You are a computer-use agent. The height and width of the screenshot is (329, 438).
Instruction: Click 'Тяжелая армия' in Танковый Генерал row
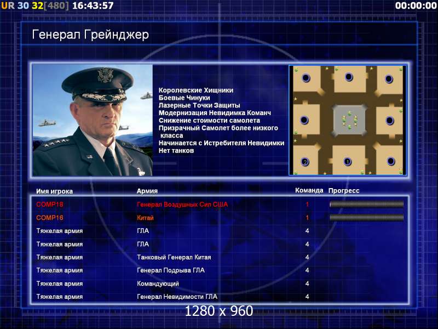(x=60, y=257)
